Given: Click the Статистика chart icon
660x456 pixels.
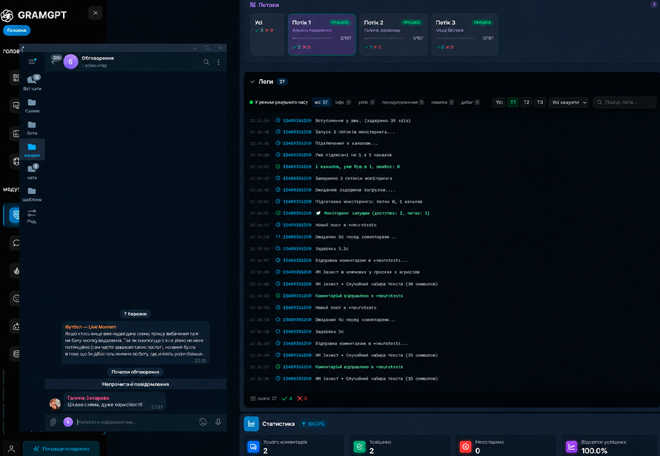Looking at the screenshot, I should [x=251, y=423].
